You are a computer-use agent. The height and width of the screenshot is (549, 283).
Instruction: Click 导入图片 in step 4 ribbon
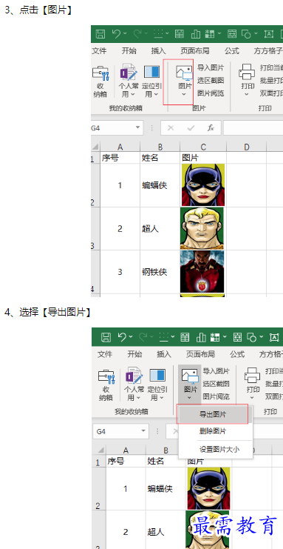click(x=216, y=370)
